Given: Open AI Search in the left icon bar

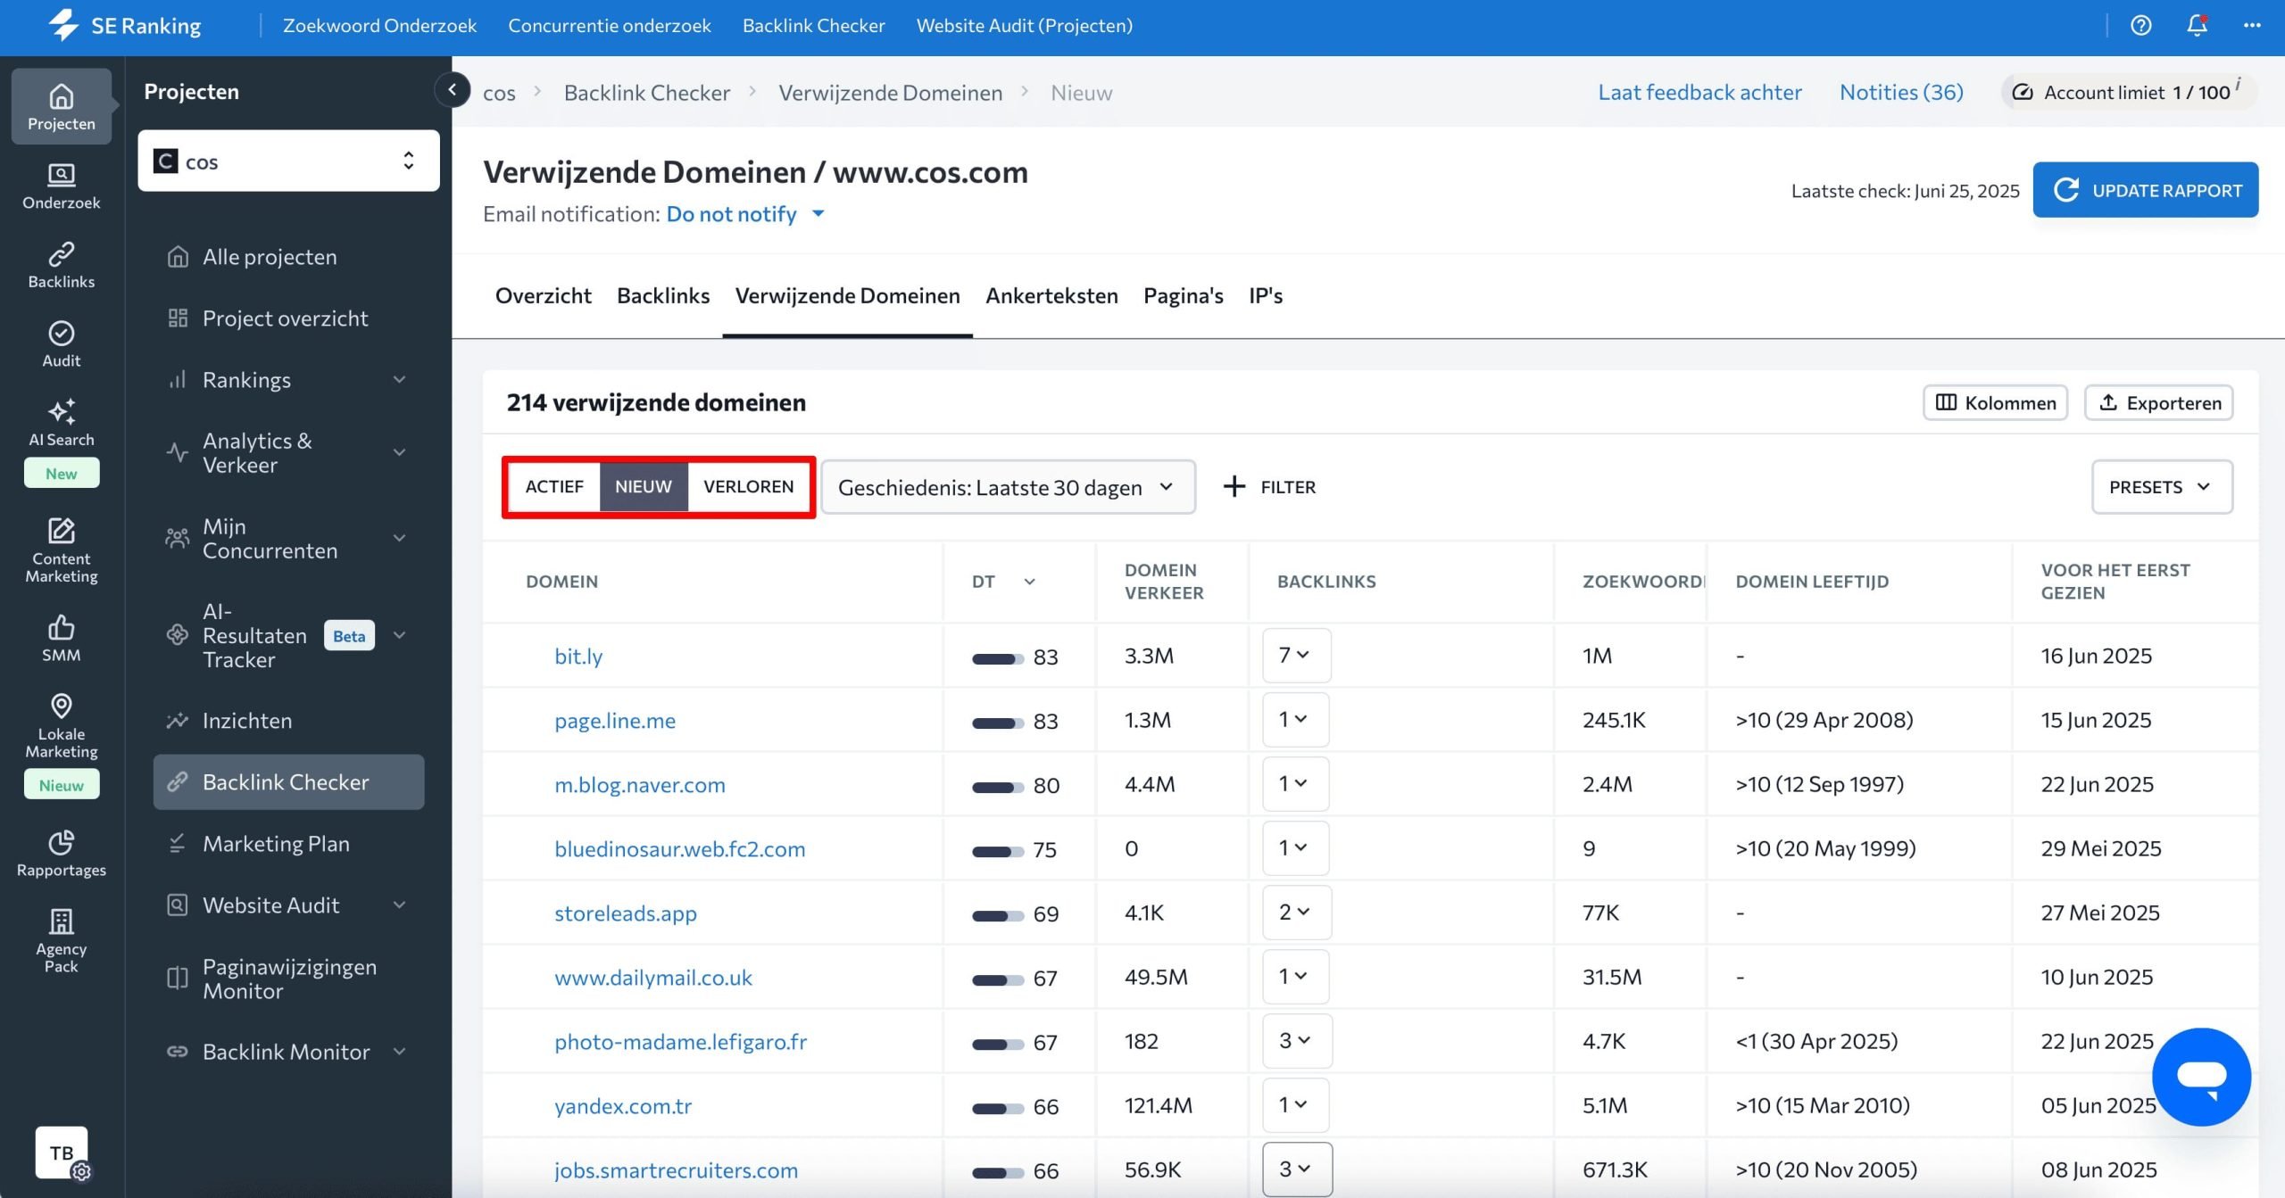Looking at the screenshot, I should pos(61,422).
